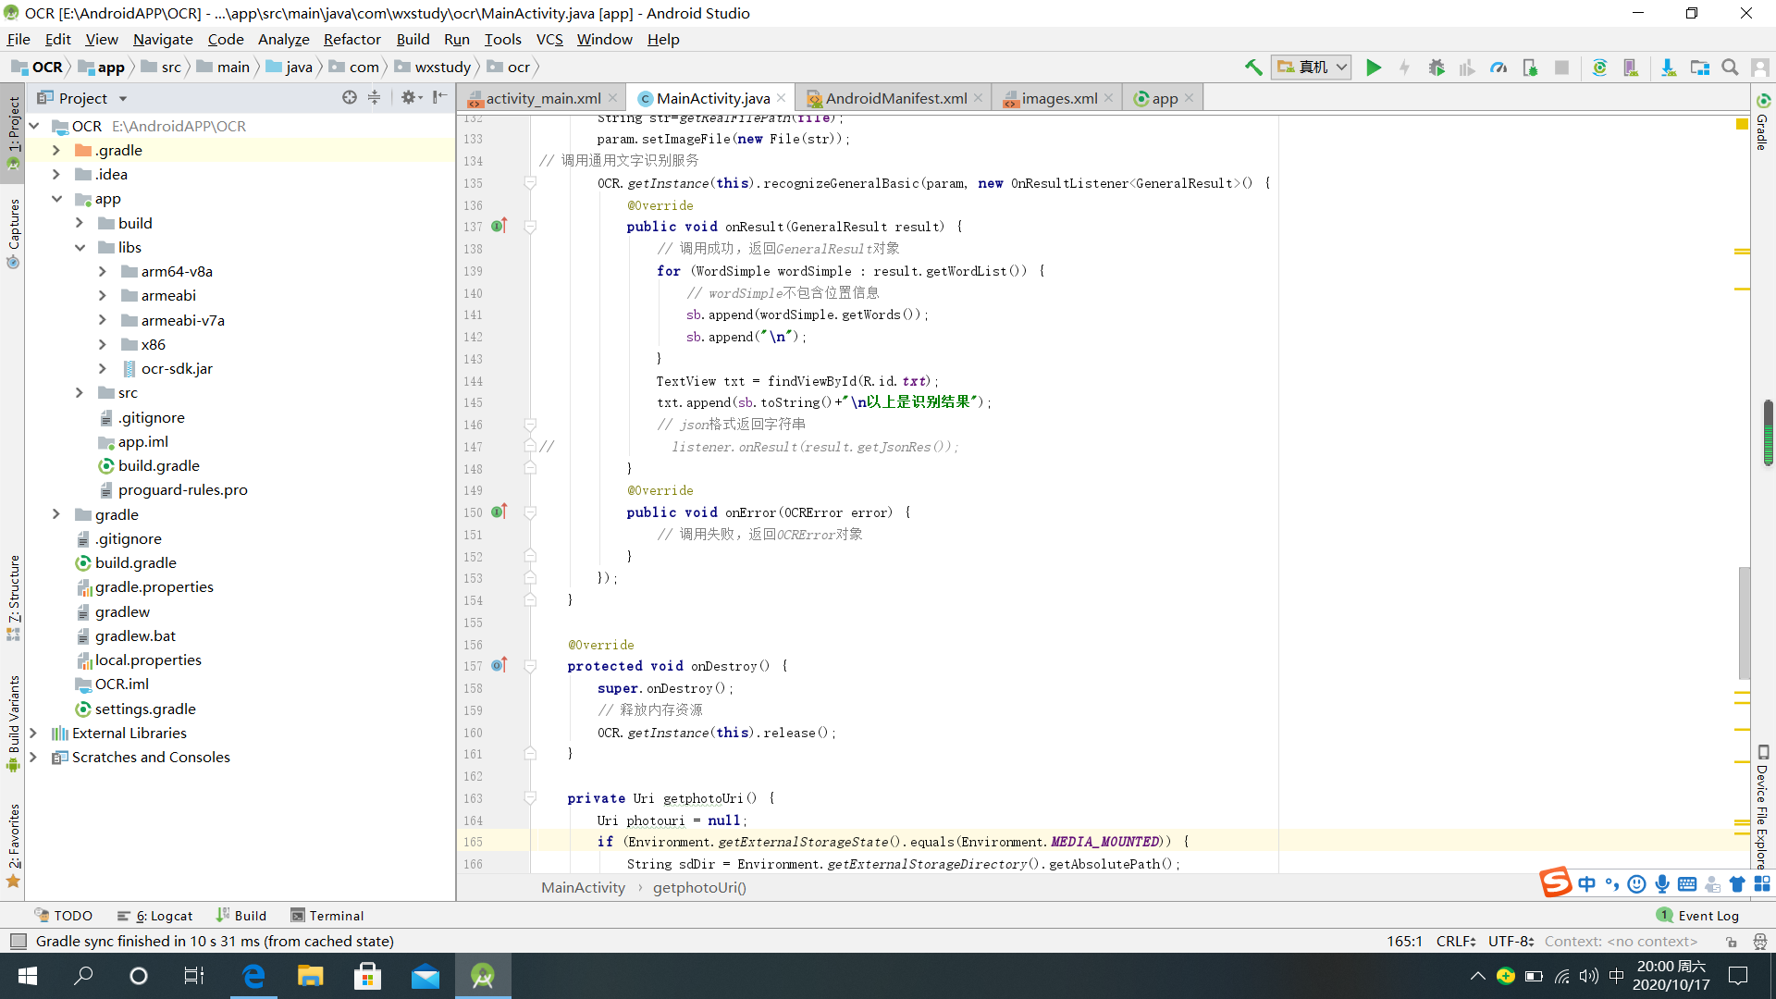
Task: Open the Logcat tool window
Action: coord(155,917)
